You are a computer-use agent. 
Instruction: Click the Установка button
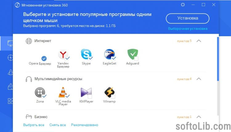188,18
